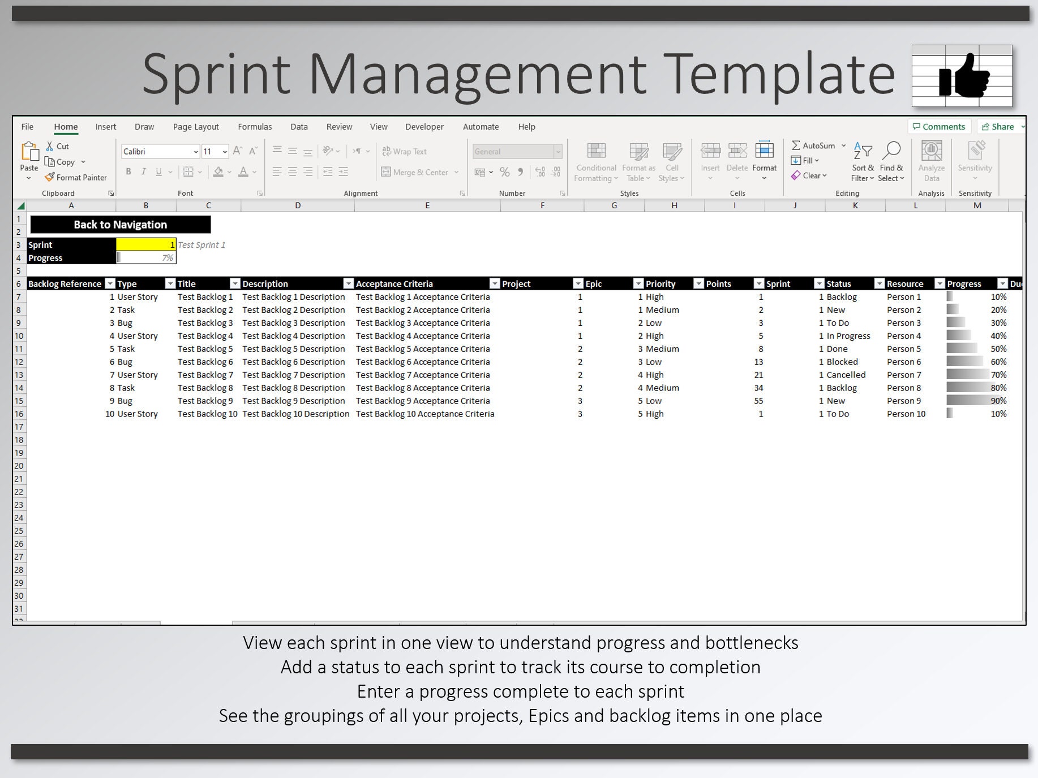Click Increase Indent icon

point(343,171)
